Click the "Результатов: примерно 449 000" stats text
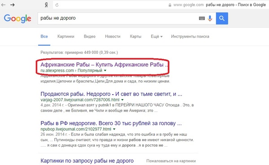Image resolution: width=269 pixels, height=165 pixels. coord(79,52)
